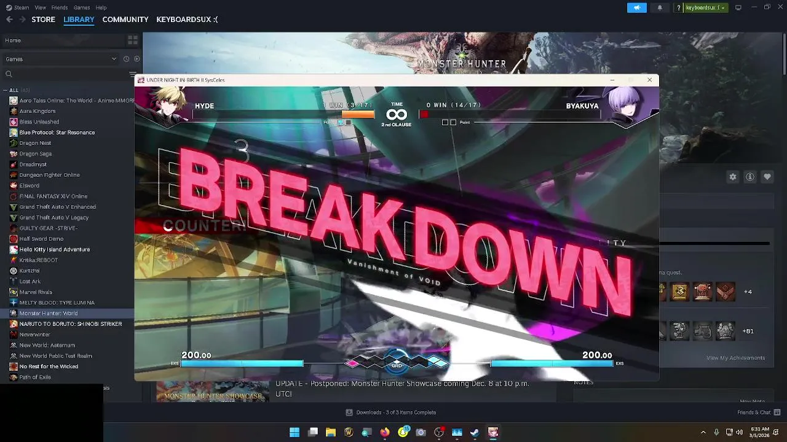The width and height of the screenshot is (787, 442).
Task: Open Monster Hunter game settings gear
Action: pos(732,177)
